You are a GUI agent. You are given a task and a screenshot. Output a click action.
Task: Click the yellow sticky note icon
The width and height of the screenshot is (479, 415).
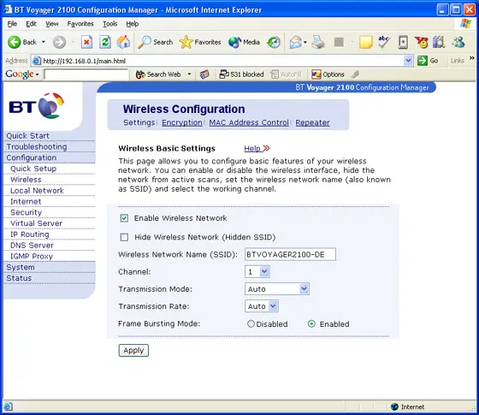pos(366,42)
